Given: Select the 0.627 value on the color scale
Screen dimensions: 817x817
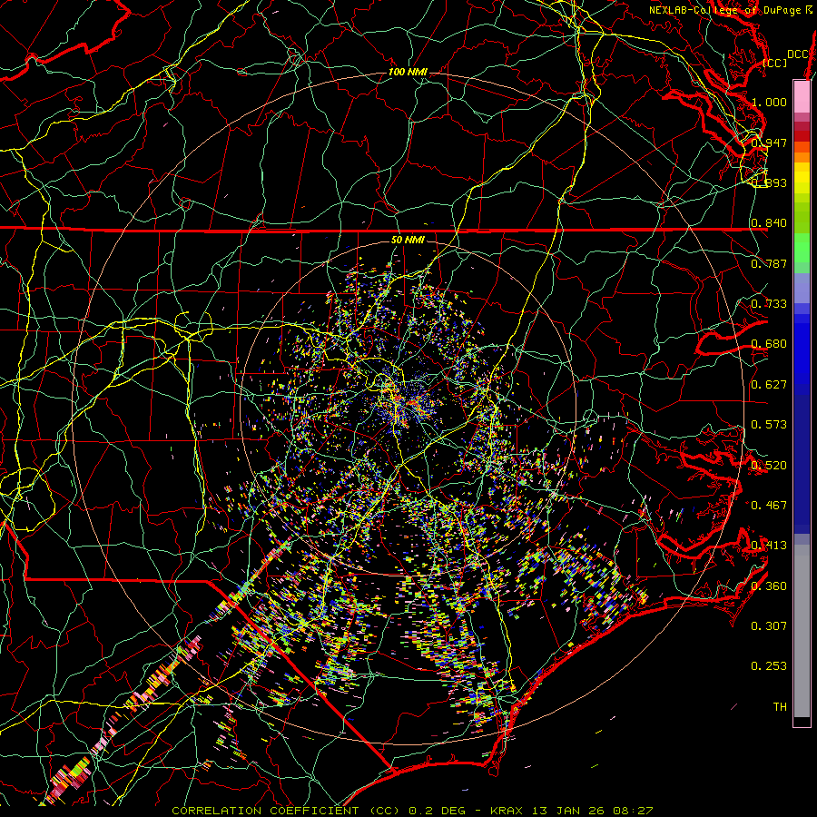Looking at the screenshot, I should pos(769,384).
